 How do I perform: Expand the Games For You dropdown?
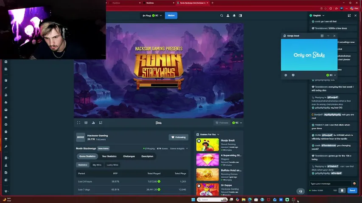pos(208,134)
